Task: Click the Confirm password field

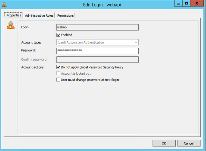Action: [x=97, y=60]
